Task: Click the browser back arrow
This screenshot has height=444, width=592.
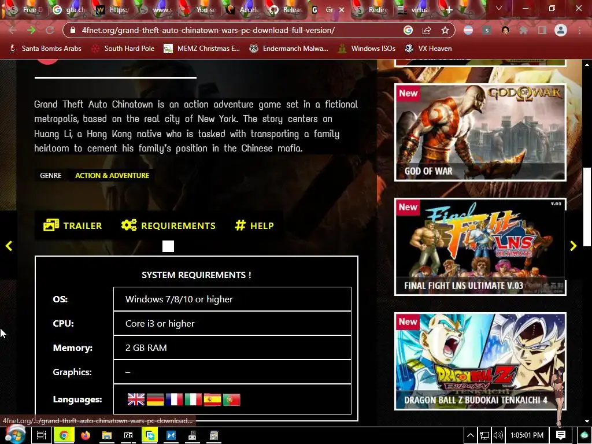Action: (x=13, y=30)
